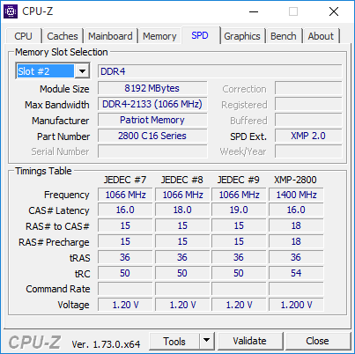The height and width of the screenshot is (354, 355).
Task: Expand the Tools dropdown arrow
Action: (x=207, y=341)
